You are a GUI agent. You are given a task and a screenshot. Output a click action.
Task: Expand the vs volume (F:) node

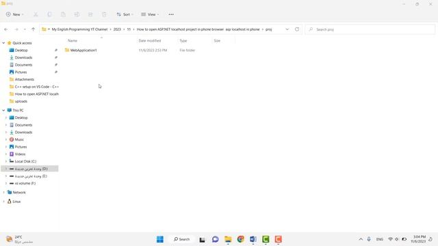click(6, 183)
